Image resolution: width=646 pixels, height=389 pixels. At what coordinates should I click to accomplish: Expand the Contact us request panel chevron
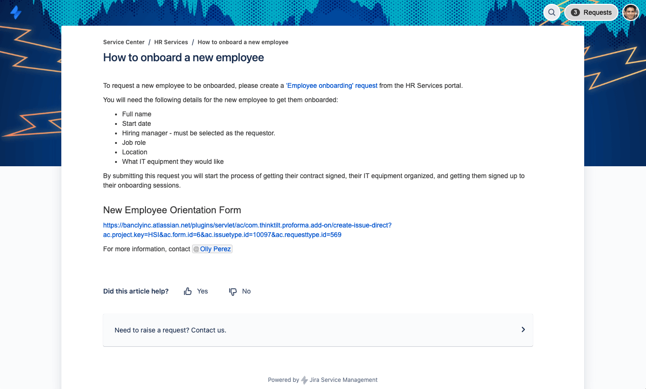[523, 329]
